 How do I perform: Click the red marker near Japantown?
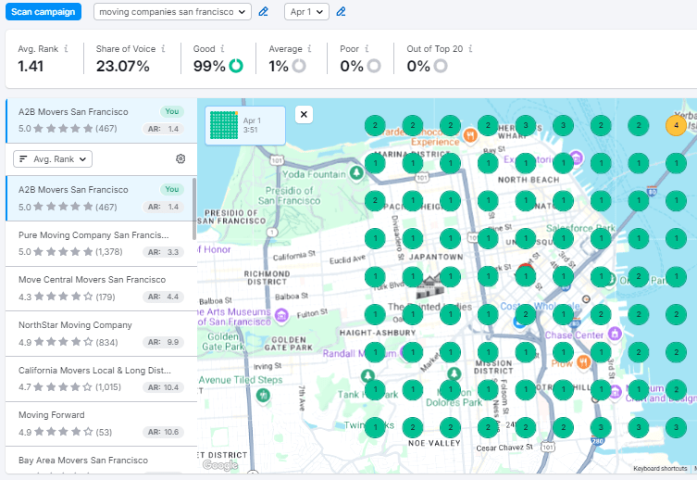tap(526, 266)
